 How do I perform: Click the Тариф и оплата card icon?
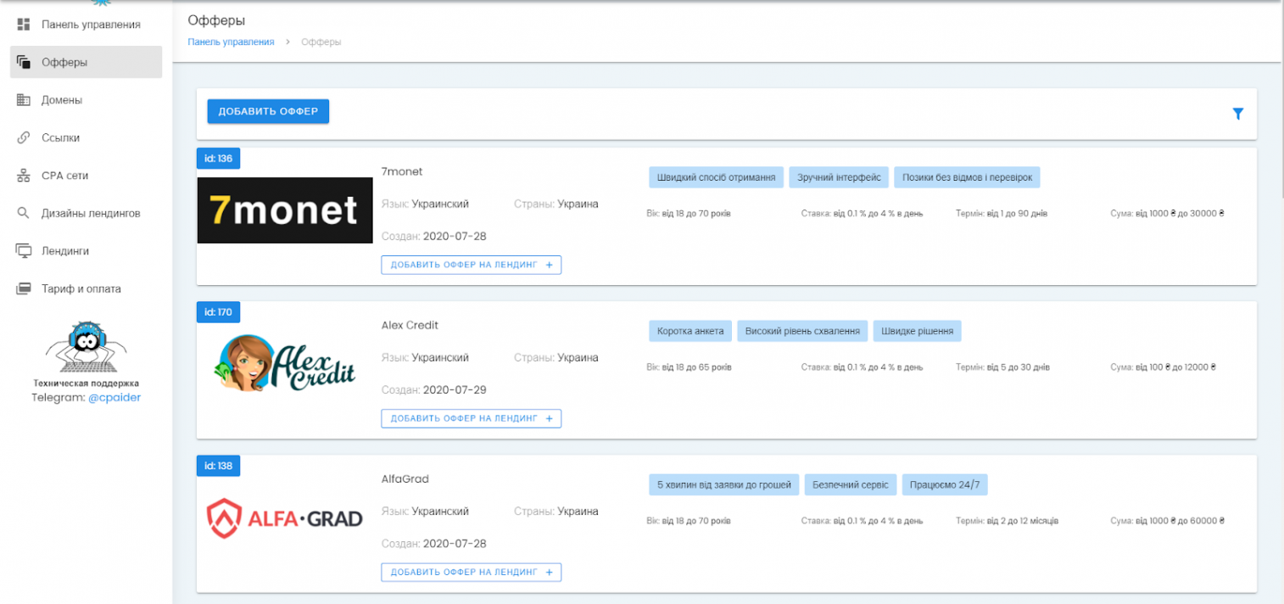click(24, 288)
